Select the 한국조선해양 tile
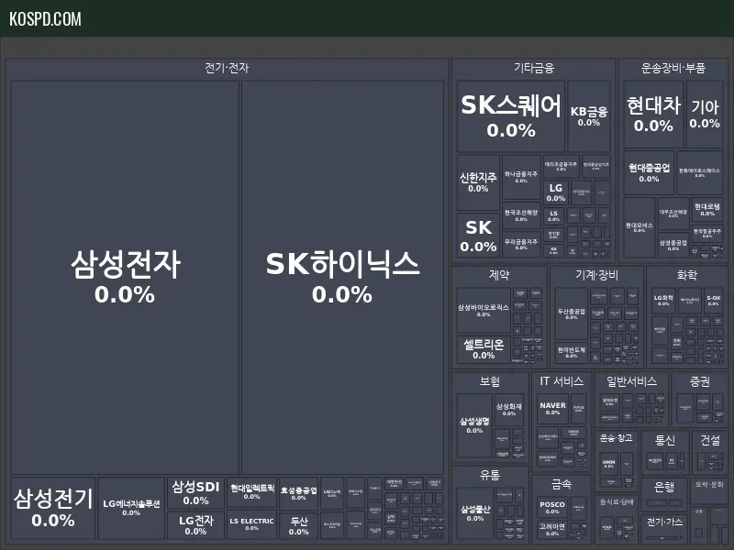Screen dimensions: 734x550 coord(521,215)
